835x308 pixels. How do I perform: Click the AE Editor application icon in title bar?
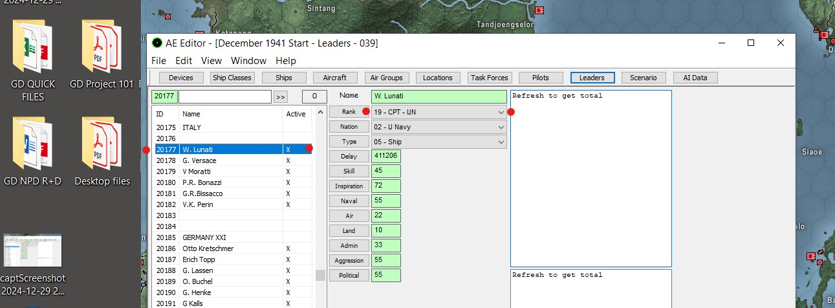157,43
